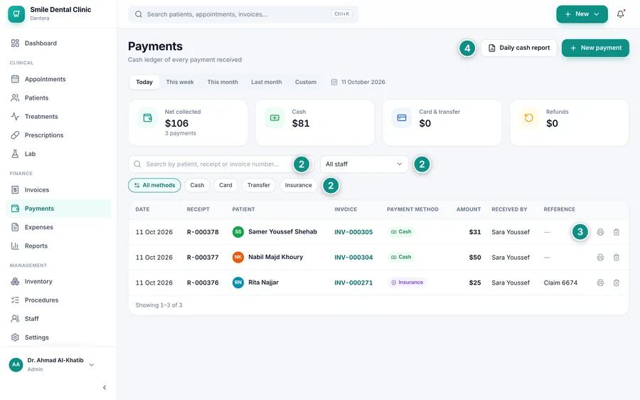Open the notifications bell
This screenshot has width=640, height=400.
click(620, 14)
